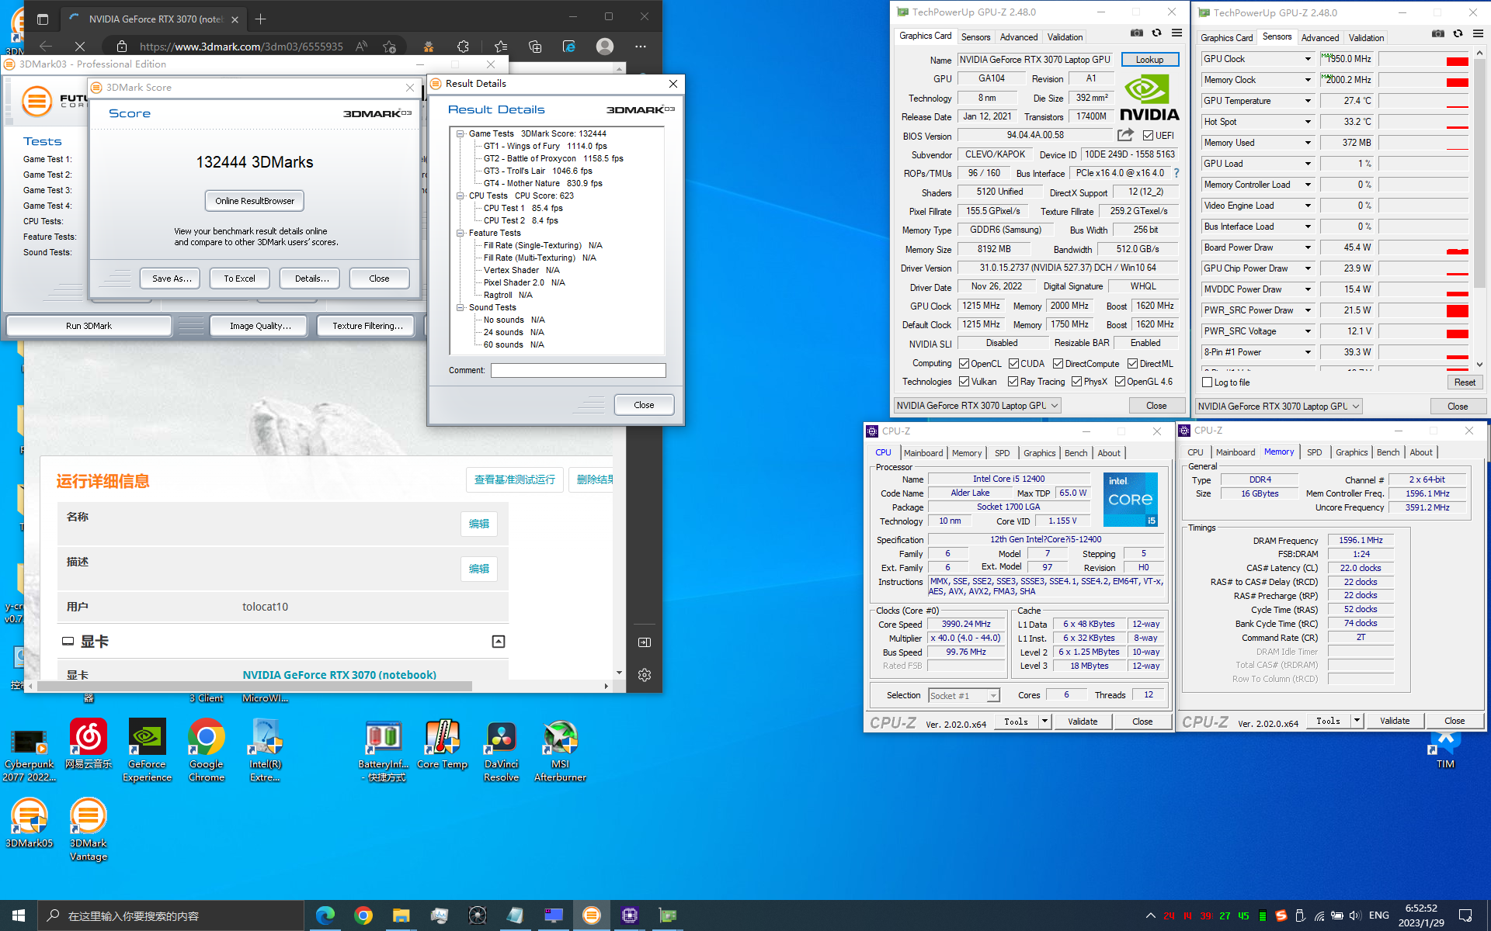The width and height of the screenshot is (1491, 931).
Task: Click Lookup button in GPU-Z
Action: tap(1149, 60)
